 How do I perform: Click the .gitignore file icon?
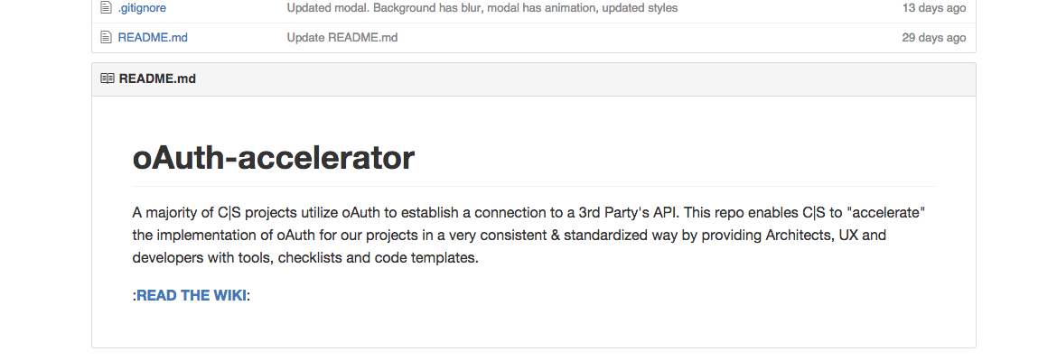106,8
